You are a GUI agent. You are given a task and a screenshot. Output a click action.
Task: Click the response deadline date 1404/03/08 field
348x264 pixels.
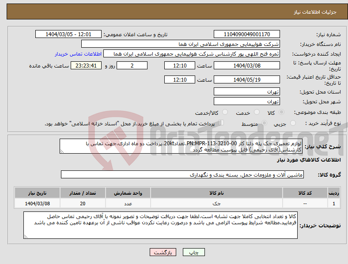[x=246, y=65]
